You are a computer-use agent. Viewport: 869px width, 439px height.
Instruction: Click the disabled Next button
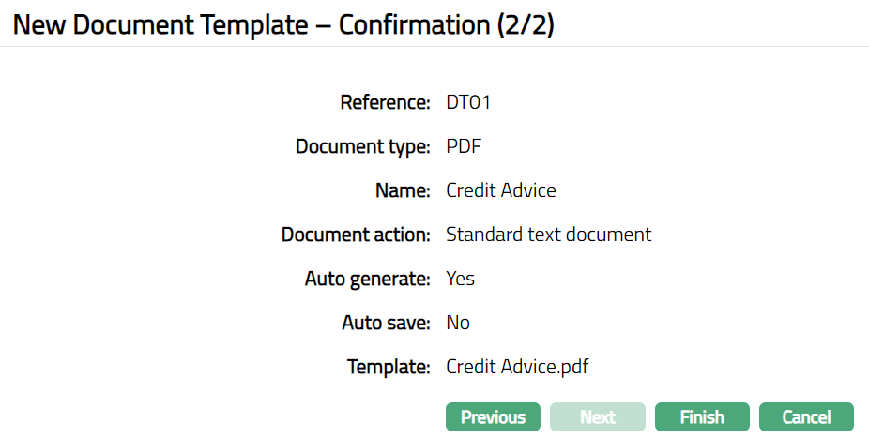click(598, 416)
